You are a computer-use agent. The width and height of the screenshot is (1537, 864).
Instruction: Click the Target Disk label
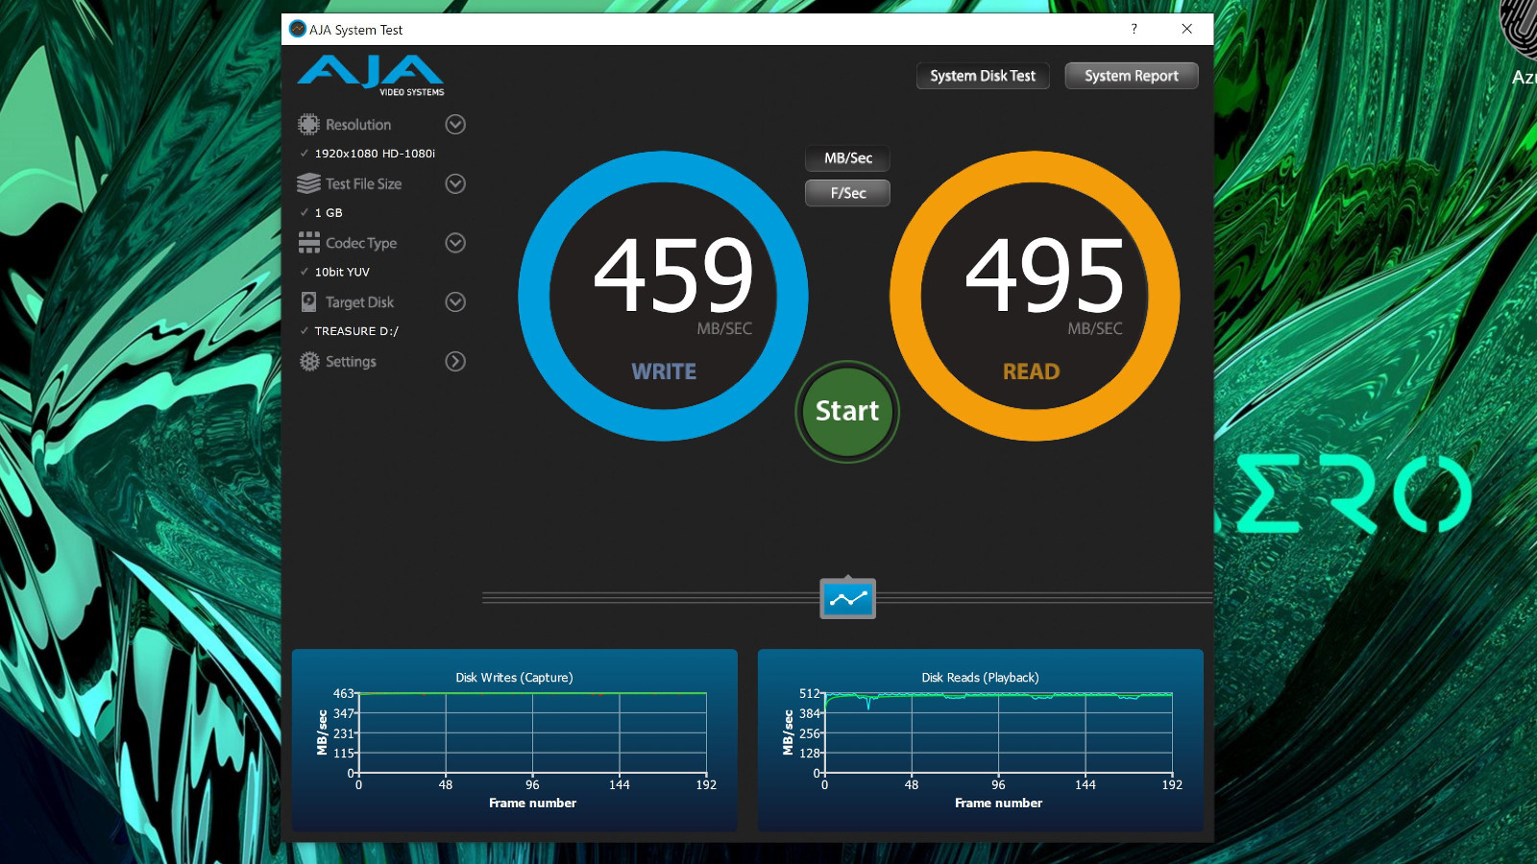(359, 302)
